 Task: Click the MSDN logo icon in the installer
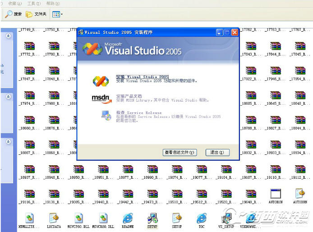pyautogui.click(x=101, y=98)
